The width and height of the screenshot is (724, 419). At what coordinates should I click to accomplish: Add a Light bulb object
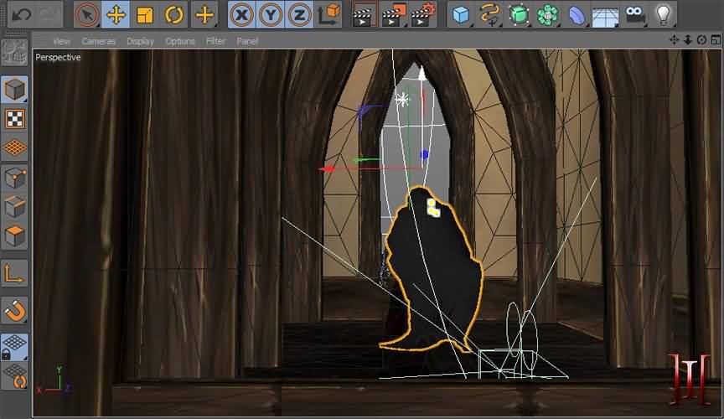pos(664,15)
